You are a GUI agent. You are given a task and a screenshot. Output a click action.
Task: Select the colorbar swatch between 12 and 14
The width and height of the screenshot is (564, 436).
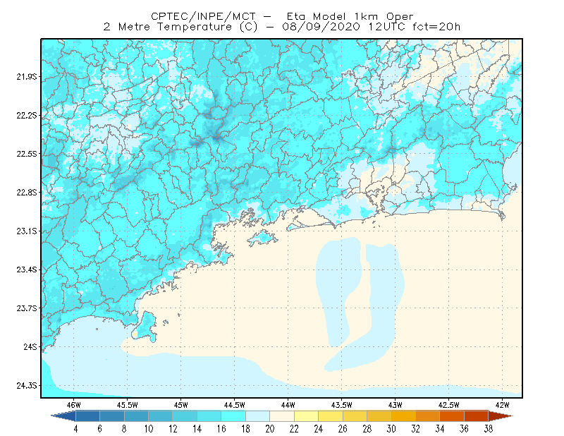click(185, 416)
